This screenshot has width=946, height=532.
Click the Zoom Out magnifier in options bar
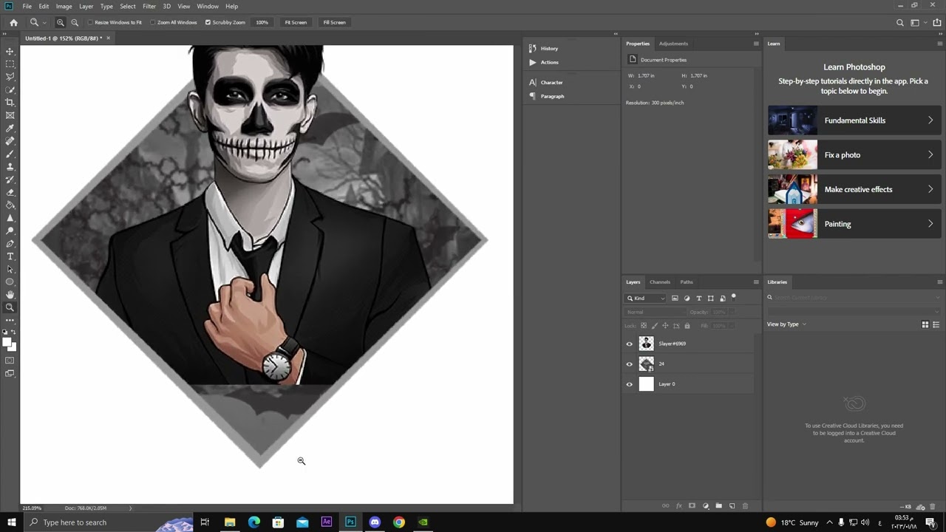point(75,22)
